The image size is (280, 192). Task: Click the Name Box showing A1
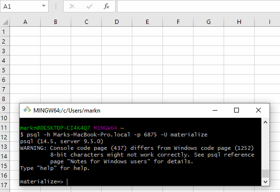[x=21, y=6]
